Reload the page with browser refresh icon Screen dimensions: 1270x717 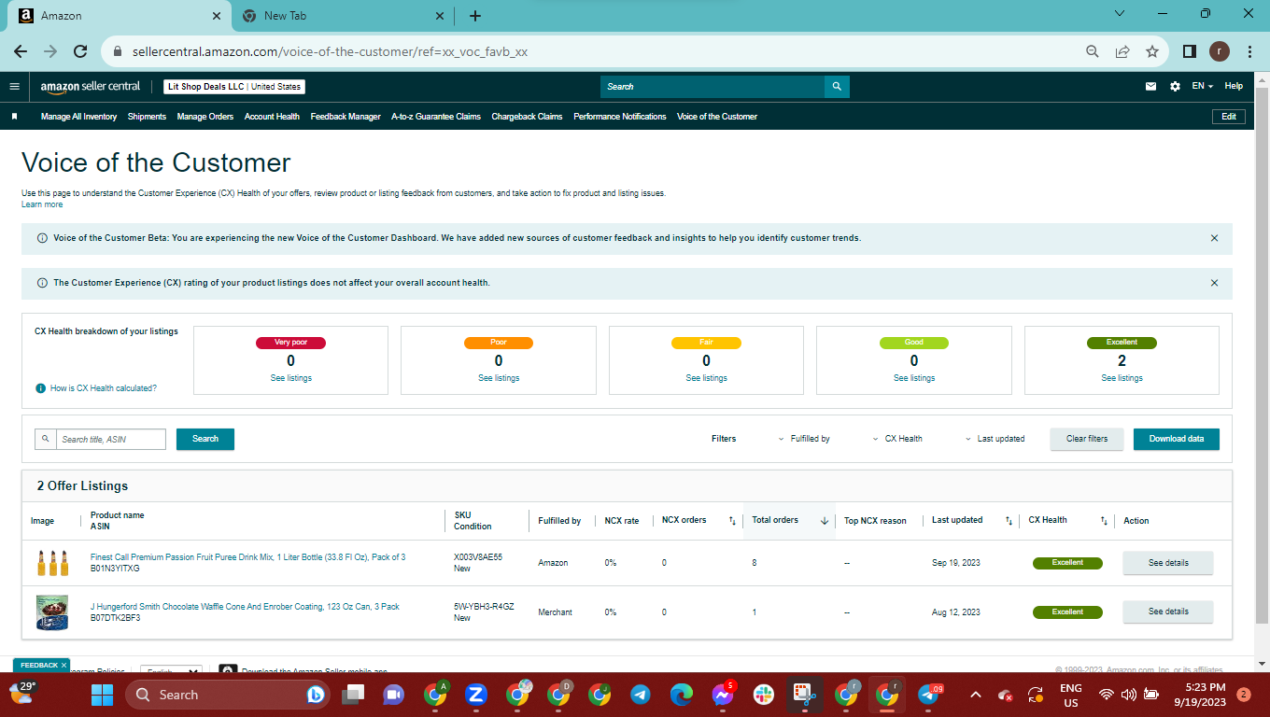(x=80, y=51)
